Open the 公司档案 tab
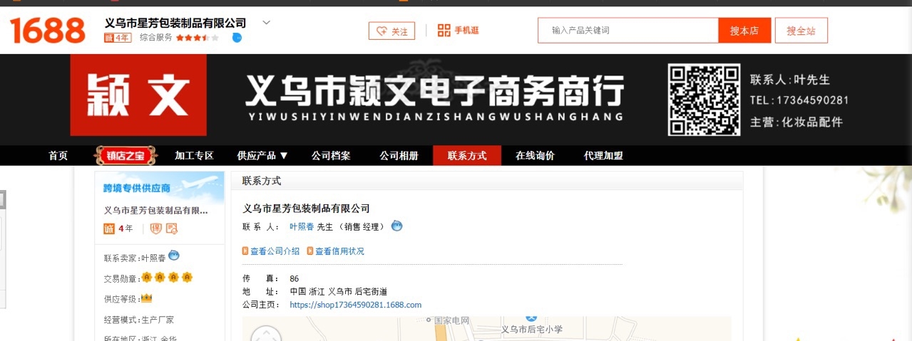 tap(331, 155)
